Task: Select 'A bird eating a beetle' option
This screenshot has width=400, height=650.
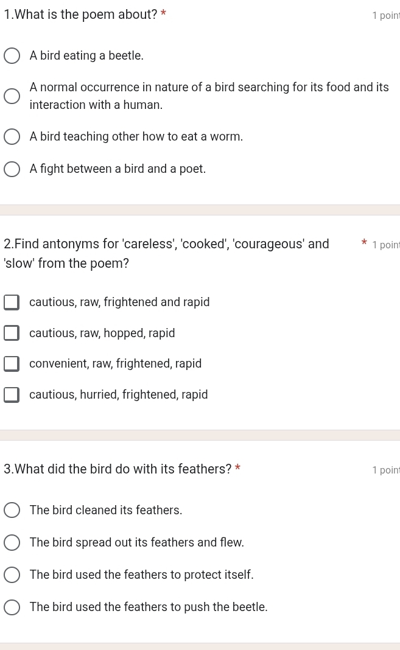Action: click(12, 57)
